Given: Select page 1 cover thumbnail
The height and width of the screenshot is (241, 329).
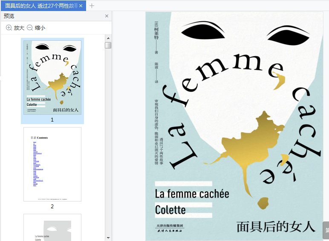Looking at the screenshot, I should point(52,77).
